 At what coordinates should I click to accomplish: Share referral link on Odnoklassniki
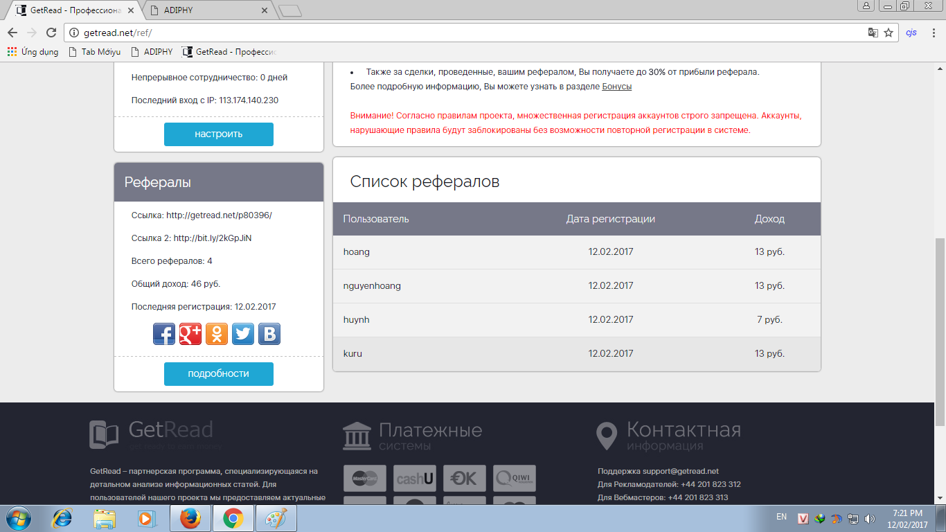coord(217,334)
